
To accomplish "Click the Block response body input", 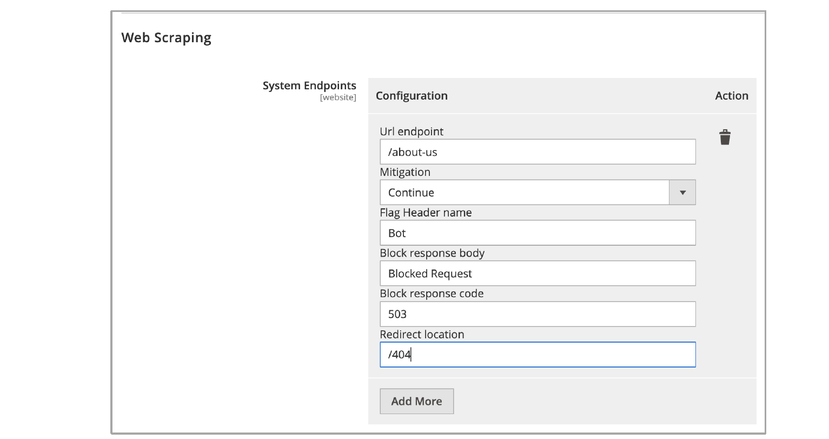I will point(538,273).
